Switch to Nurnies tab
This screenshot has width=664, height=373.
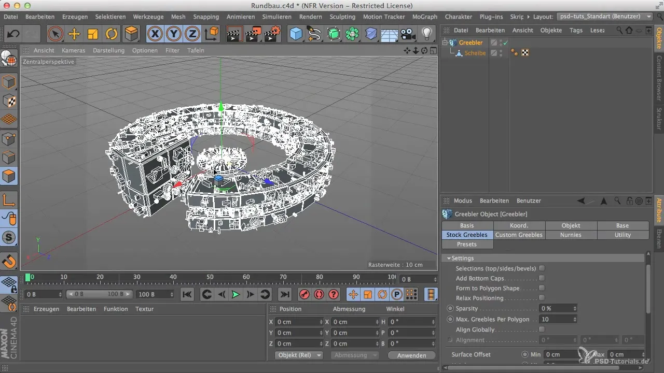coord(571,235)
